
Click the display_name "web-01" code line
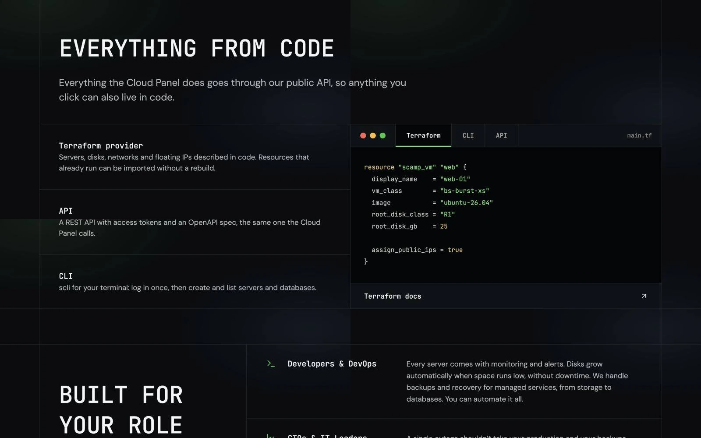coord(421,179)
